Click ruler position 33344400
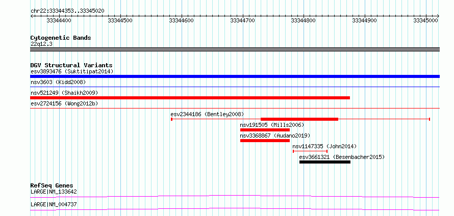Image resolution: width=454 pixels, height=216 pixels. pyautogui.click(x=59, y=20)
